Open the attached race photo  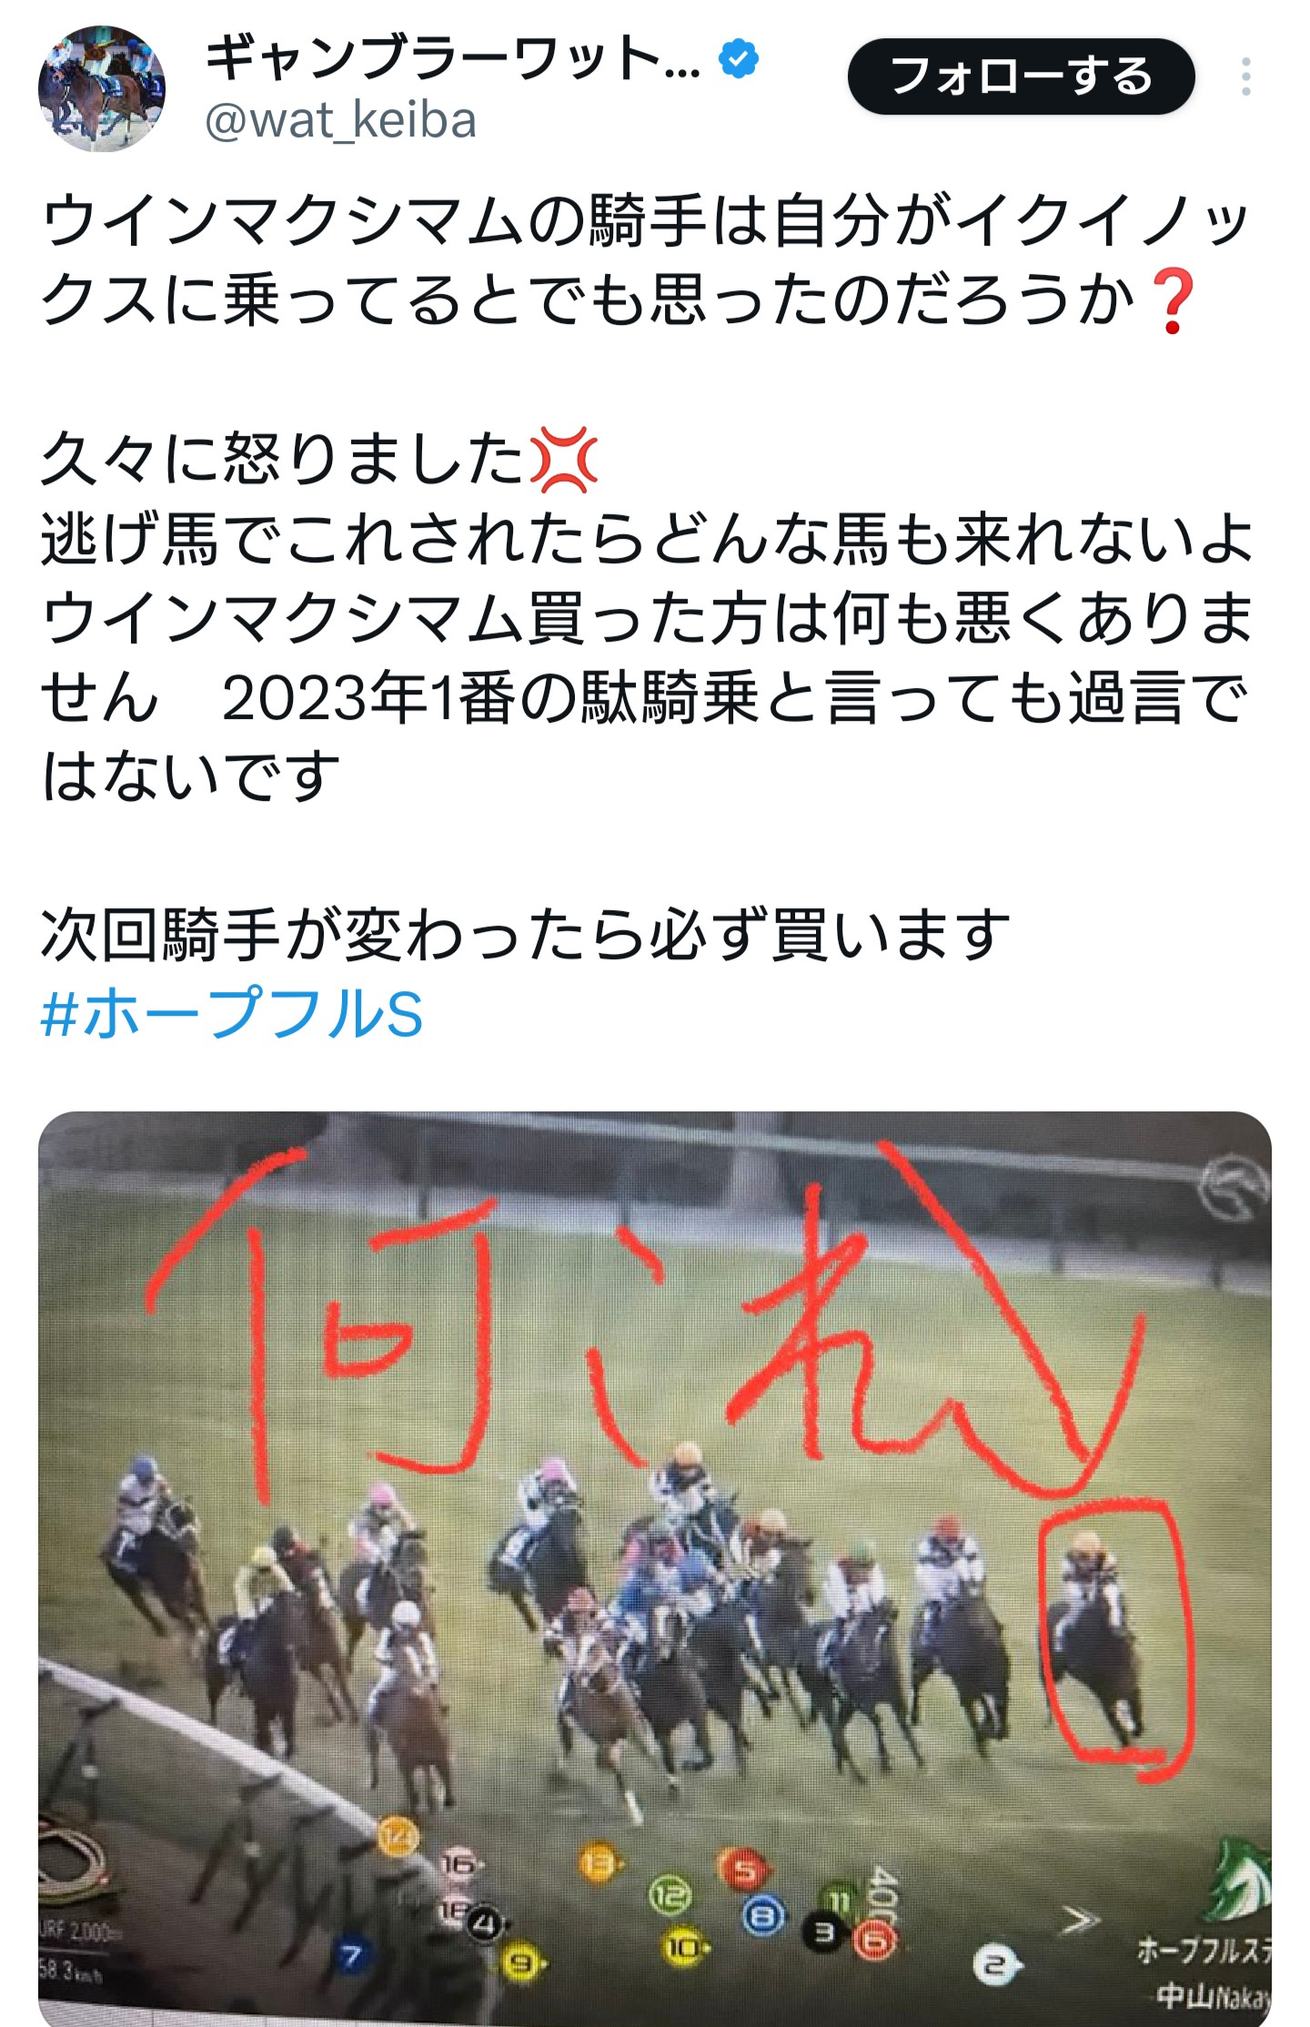coord(655,1568)
